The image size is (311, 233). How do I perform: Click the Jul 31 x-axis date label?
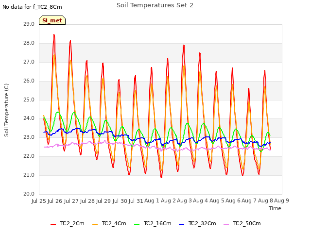coord(136,201)
